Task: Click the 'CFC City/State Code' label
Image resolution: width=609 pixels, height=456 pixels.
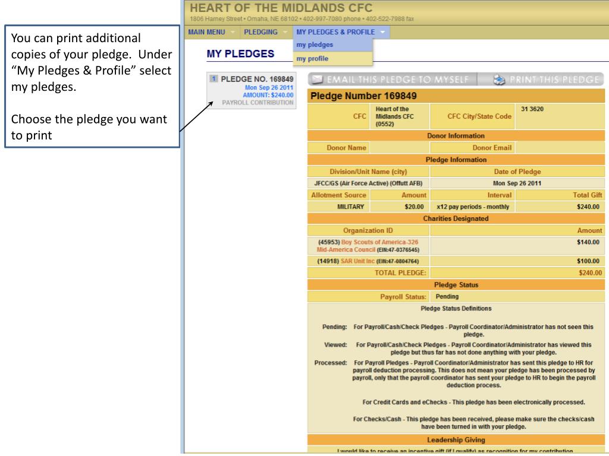Action: pyautogui.click(x=479, y=116)
